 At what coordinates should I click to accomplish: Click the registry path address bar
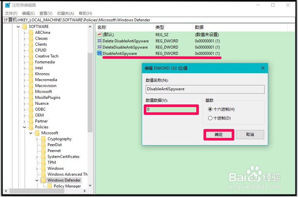149,20
